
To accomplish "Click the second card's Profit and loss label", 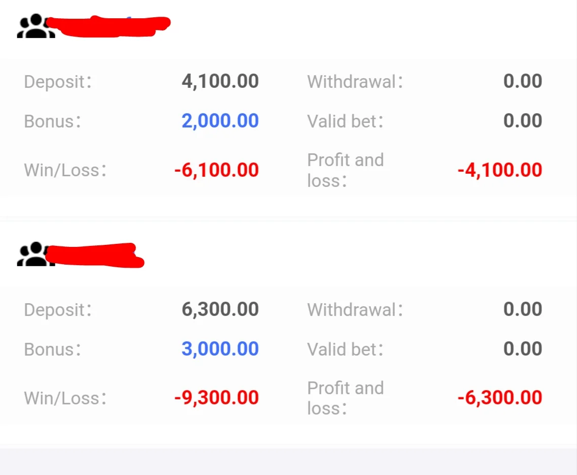I will tap(346, 398).
